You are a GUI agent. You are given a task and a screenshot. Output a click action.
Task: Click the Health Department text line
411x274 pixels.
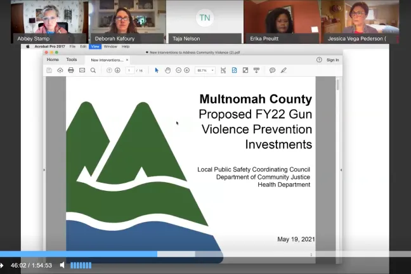(284, 185)
